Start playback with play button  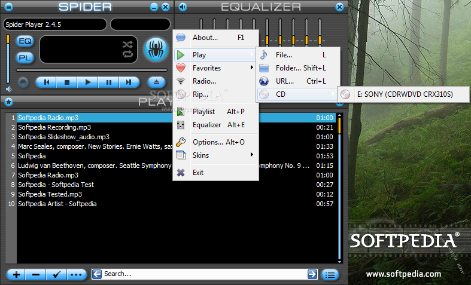(x=87, y=82)
